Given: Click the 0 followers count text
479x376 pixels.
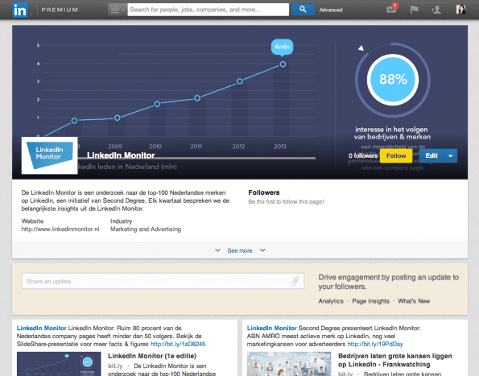Looking at the screenshot, I should 363,155.
